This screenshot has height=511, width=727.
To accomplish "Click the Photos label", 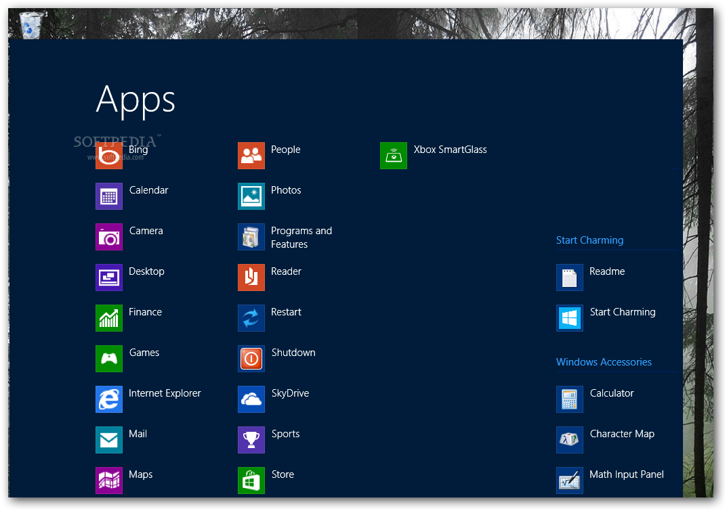I will click(x=286, y=190).
